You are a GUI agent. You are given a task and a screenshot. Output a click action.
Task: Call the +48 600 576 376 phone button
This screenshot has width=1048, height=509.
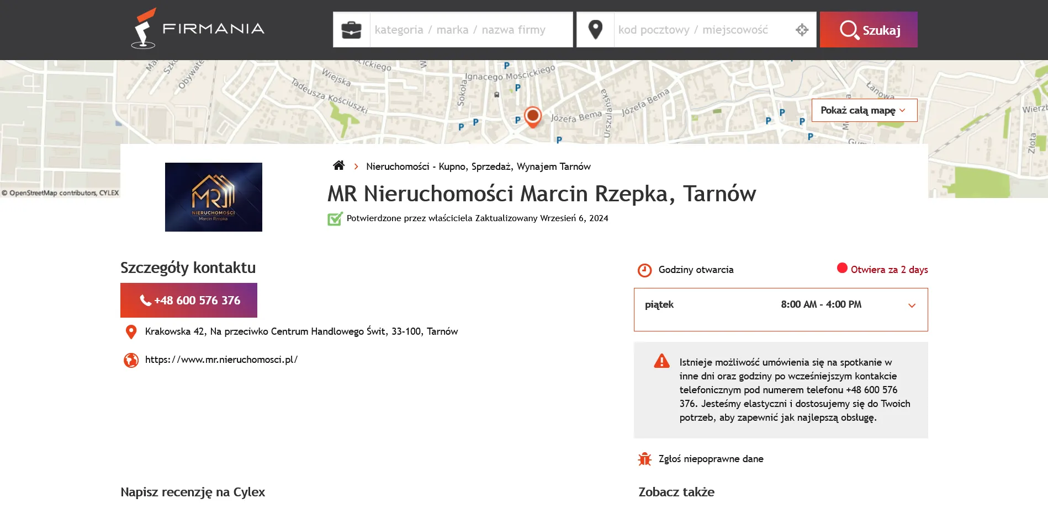point(189,300)
